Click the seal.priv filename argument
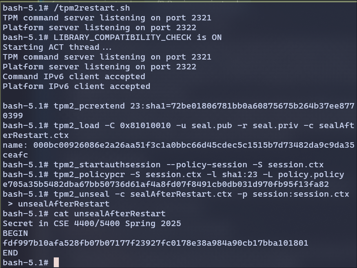Screen dimensions: 357x268 click(275, 126)
